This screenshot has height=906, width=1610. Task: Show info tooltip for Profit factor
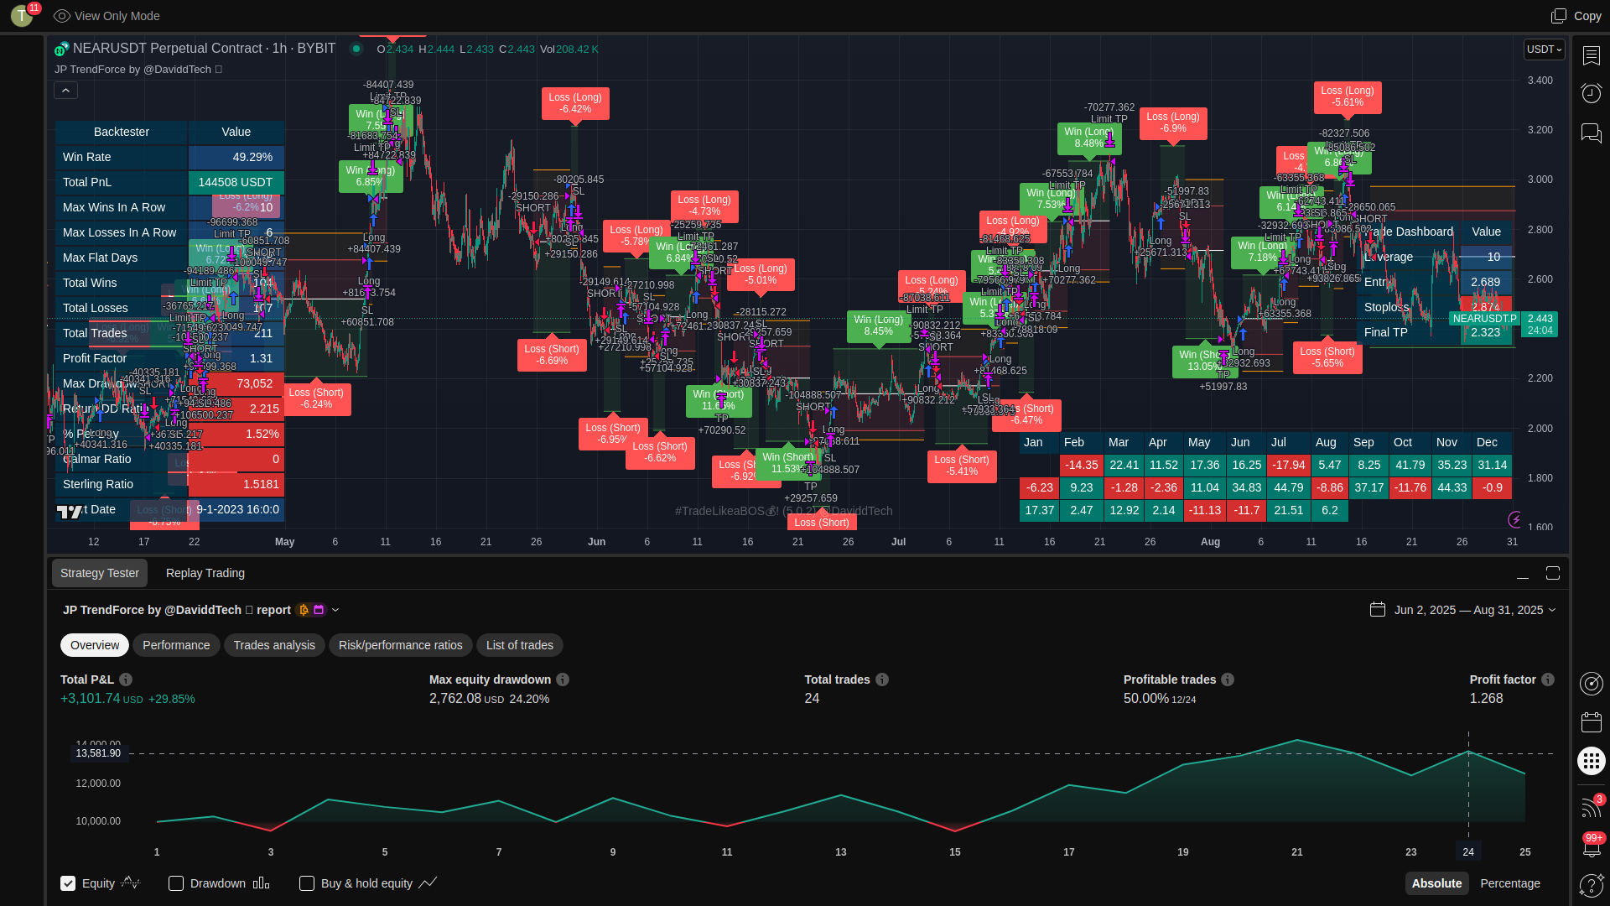[x=1548, y=679]
